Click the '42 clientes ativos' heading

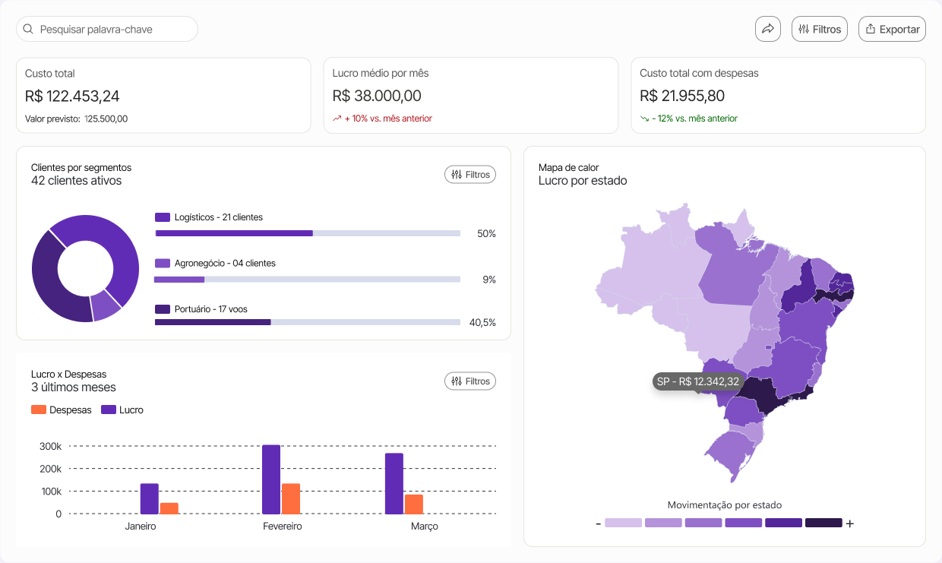point(76,181)
